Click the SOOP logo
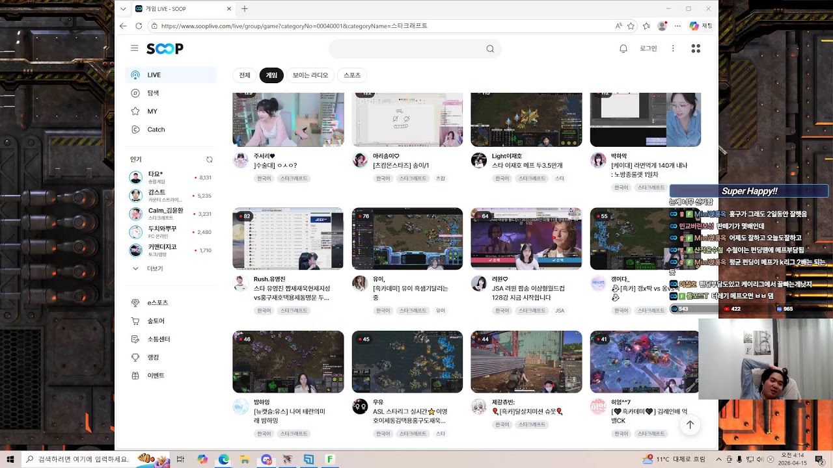The height and width of the screenshot is (468, 833). click(165, 49)
